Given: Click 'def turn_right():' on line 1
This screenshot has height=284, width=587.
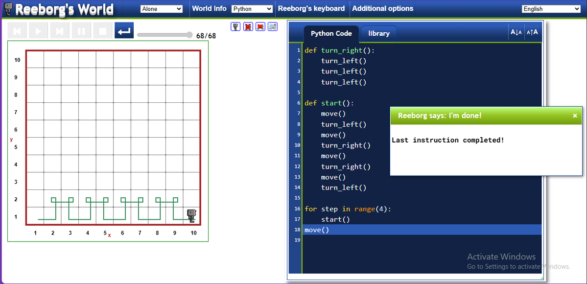Looking at the screenshot, I should pyautogui.click(x=340, y=50).
